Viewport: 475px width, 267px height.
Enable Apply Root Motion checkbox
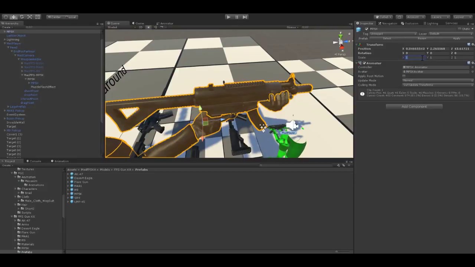point(404,76)
